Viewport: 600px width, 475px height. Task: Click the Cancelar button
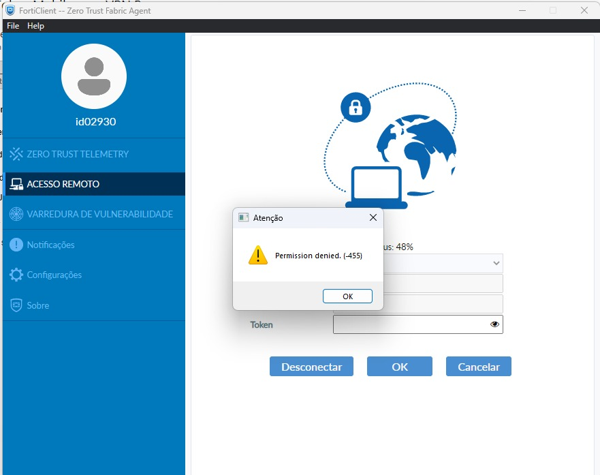(x=478, y=366)
